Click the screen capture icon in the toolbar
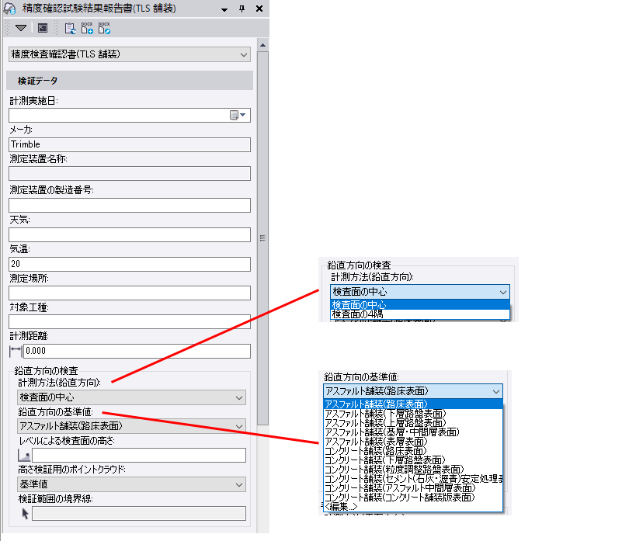The height and width of the screenshot is (541, 629). coord(43,28)
